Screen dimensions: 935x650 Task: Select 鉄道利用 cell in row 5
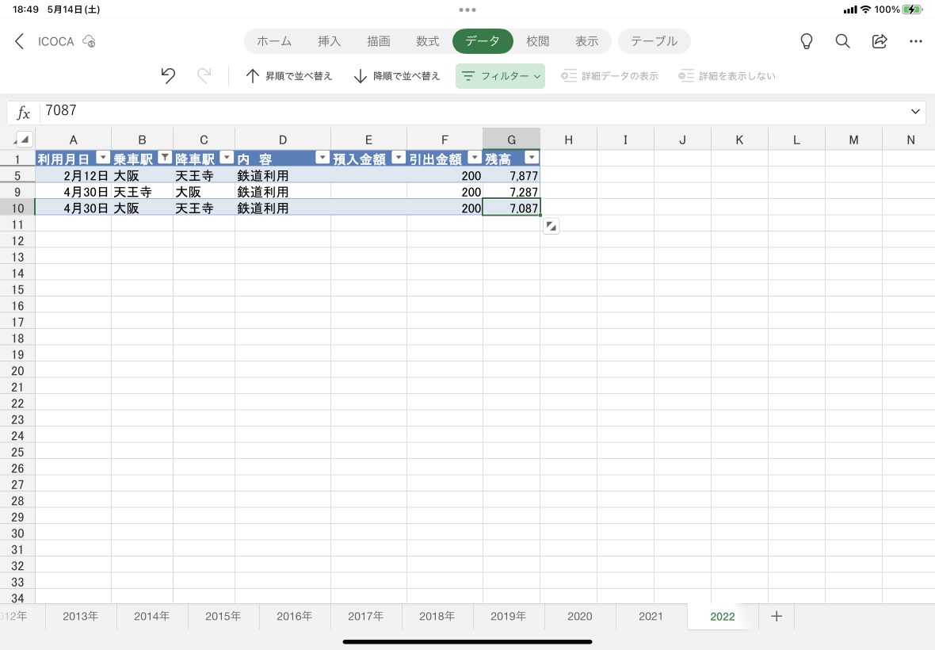pos(283,175)
